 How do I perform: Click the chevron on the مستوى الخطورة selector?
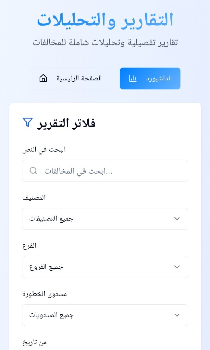click(x=177, y=315)
